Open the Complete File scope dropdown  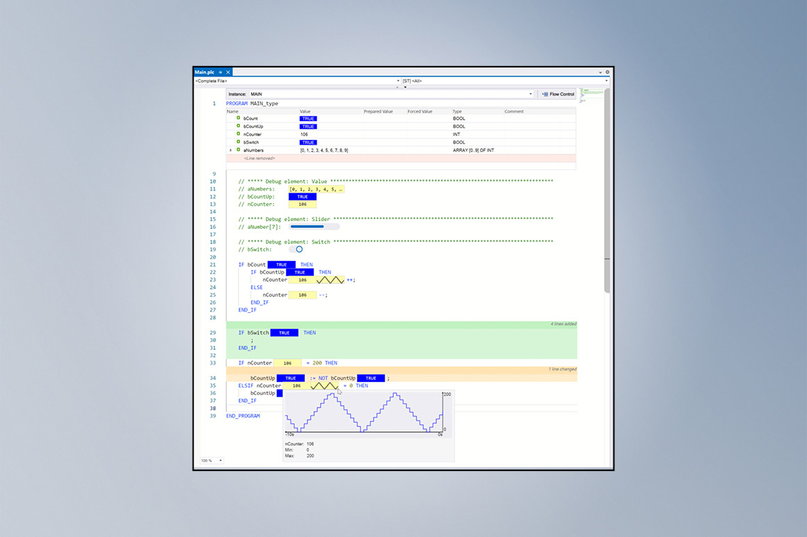click(398, 81)
